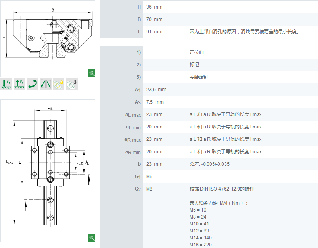Screen dimensions: 318x248
Task: Click the 安装螺钉 legend entry
Action: tap(199, 77)
